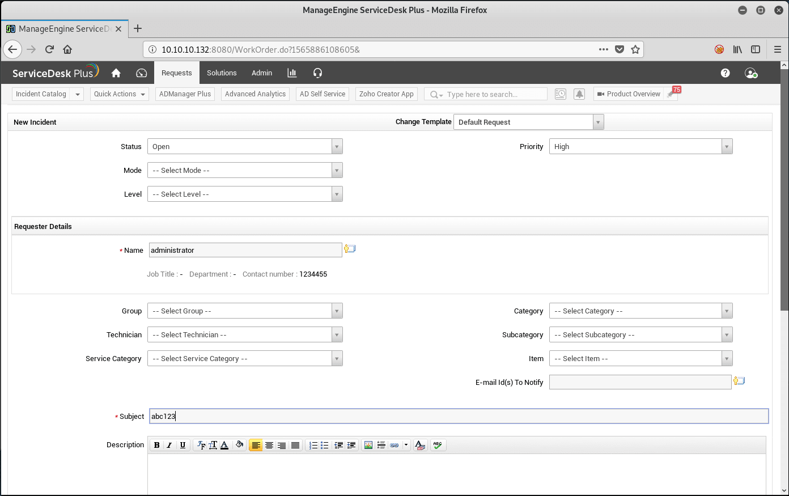
Task: Insert a bulleted list
Action: click(325, 445)
